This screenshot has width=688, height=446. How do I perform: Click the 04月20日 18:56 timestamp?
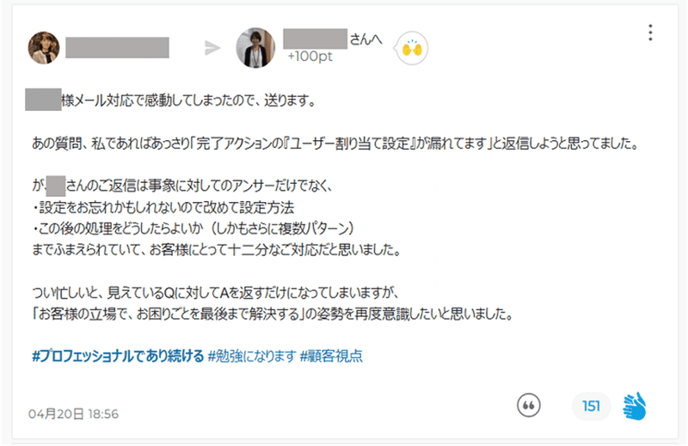click(73, 413)
